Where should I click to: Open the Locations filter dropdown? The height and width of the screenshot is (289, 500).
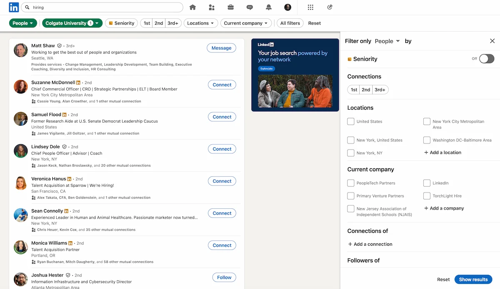pos(200,23)
